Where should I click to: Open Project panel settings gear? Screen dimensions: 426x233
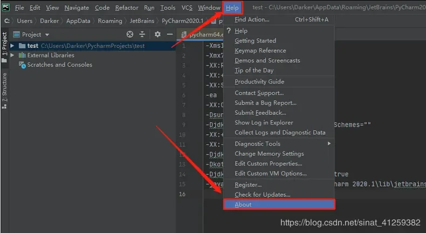point(157,34)
